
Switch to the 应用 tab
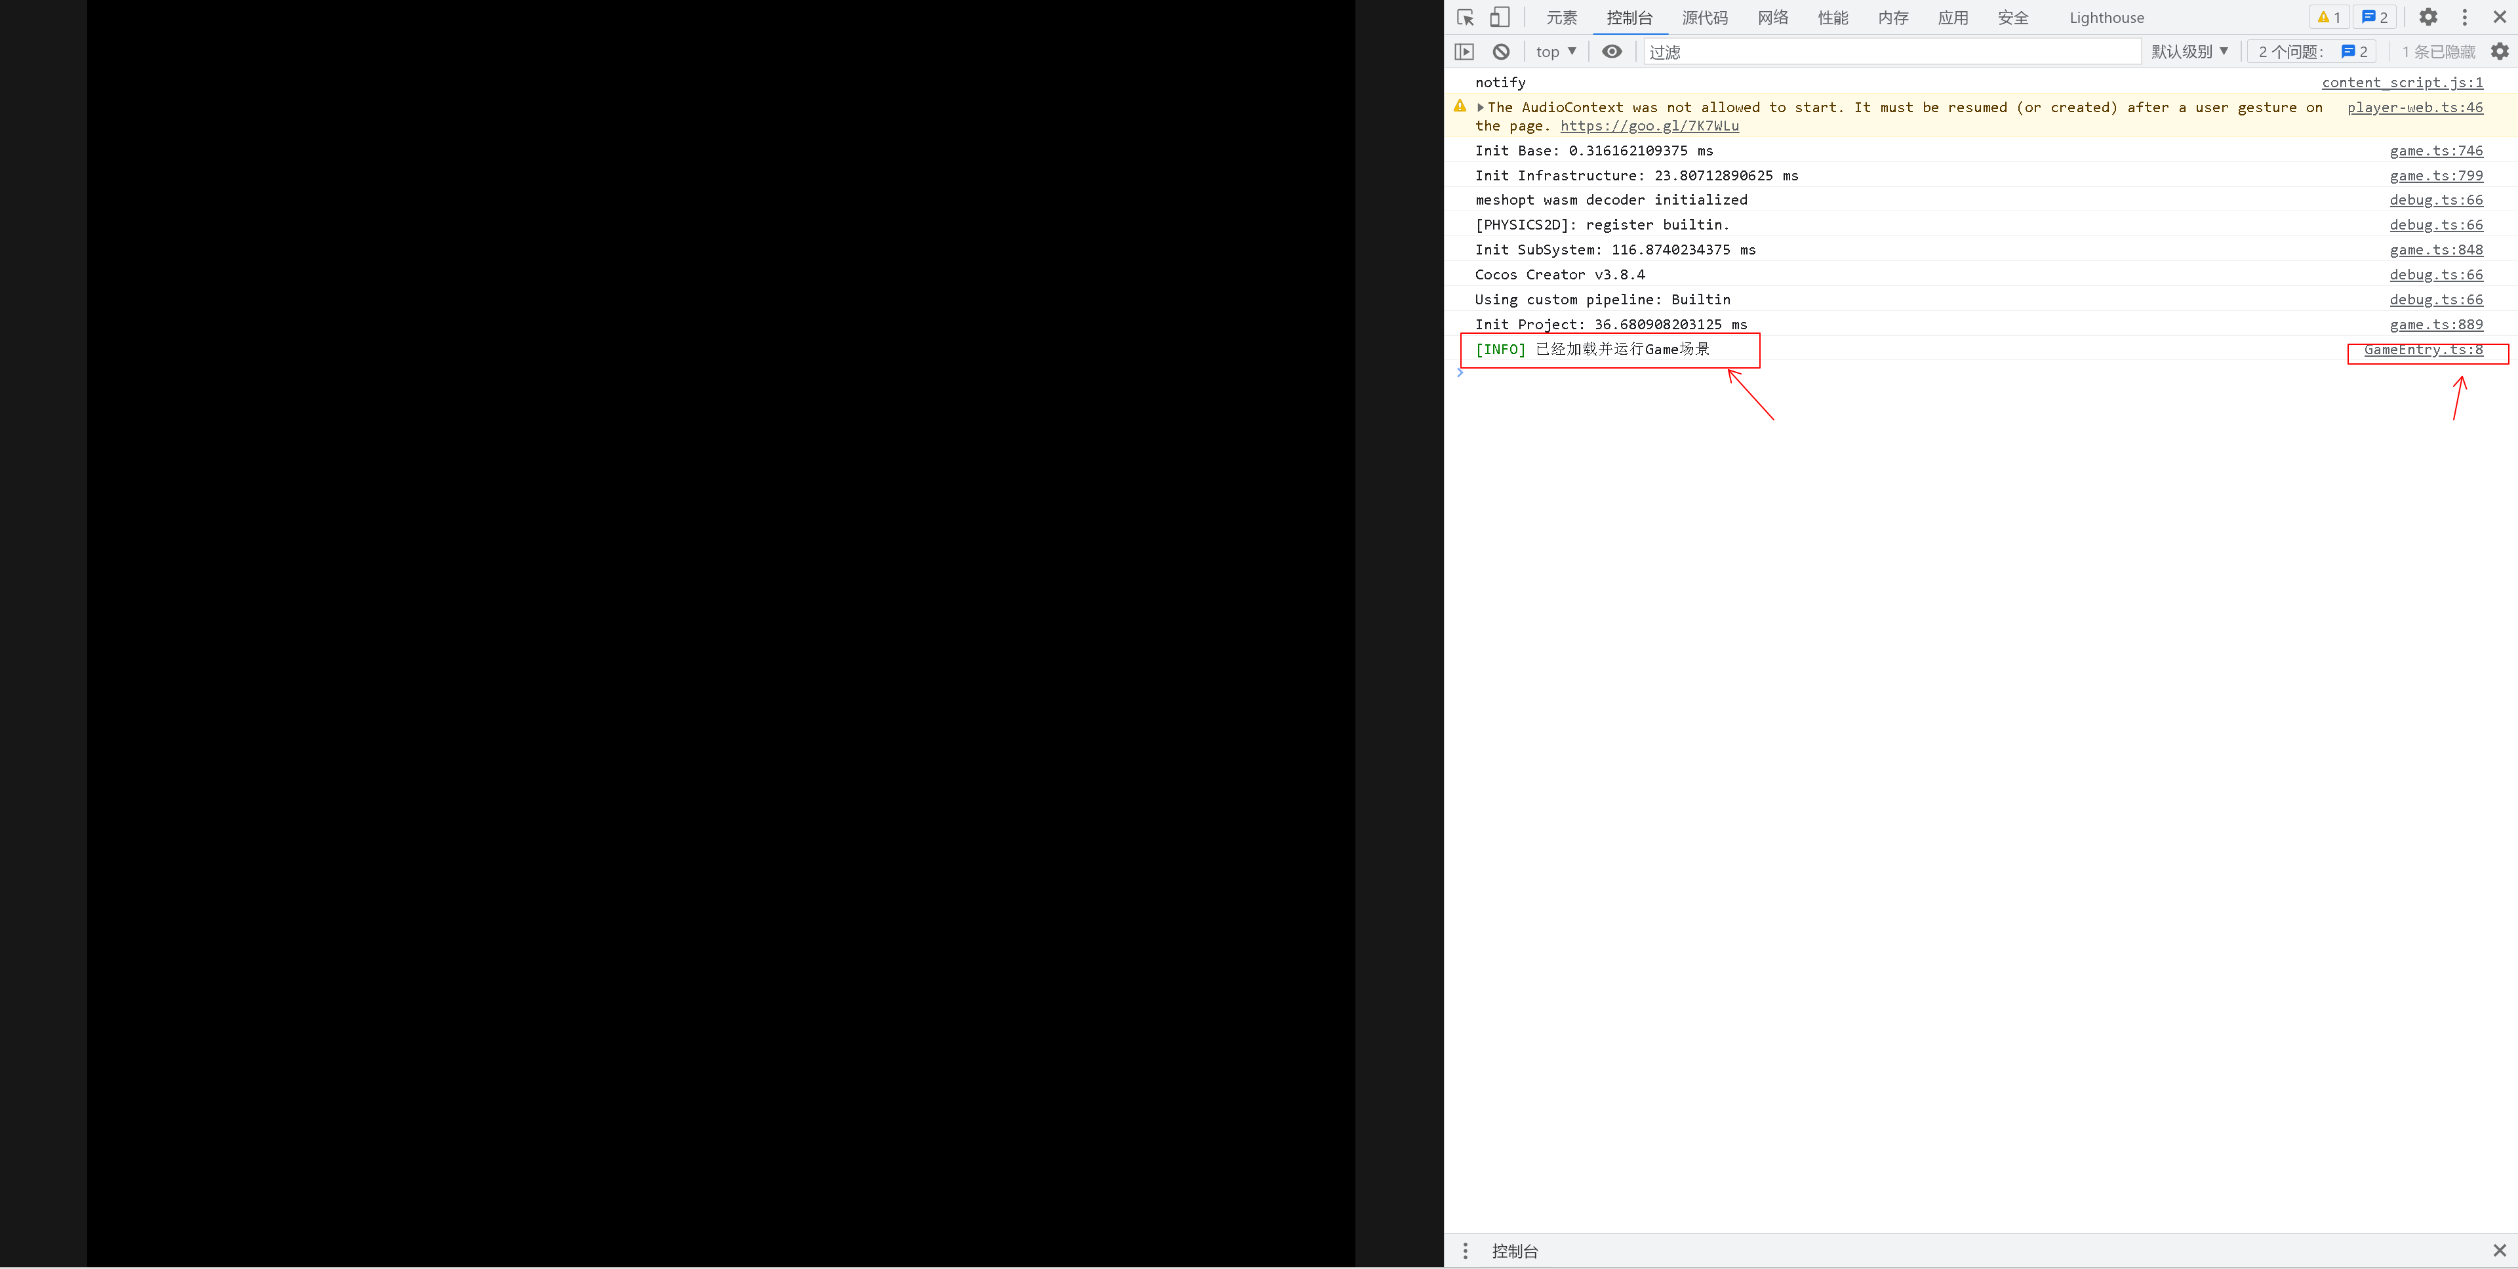[x=1953, y=18]
